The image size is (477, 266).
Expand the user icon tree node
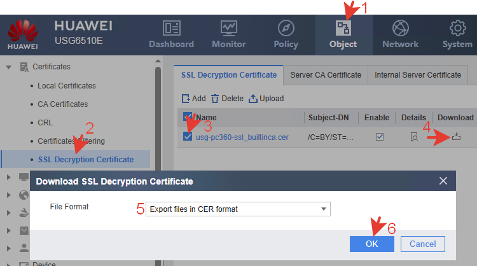[x=8, y=248]
